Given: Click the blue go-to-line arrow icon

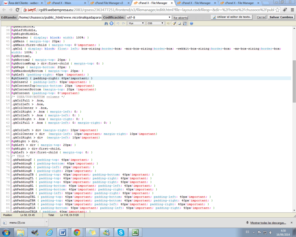Looking at the screenshot, I should (x=111, y=23).
